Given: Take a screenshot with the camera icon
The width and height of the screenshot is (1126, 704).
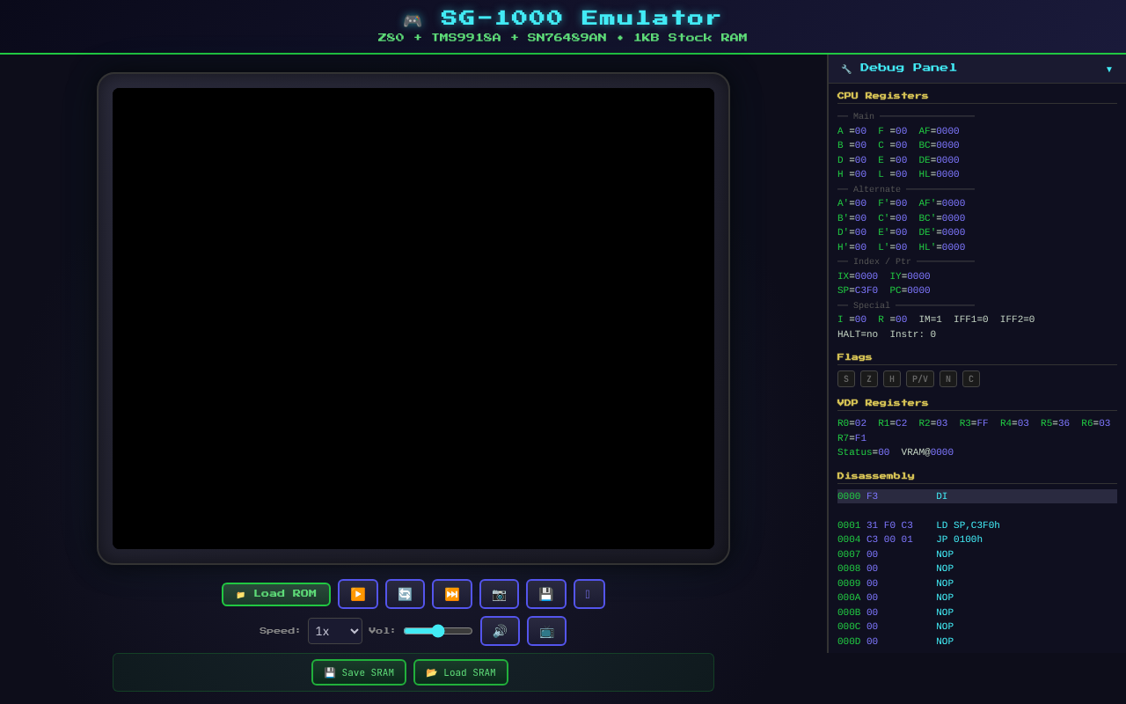Looking at the screenshot, I should [x=499, y=594].
